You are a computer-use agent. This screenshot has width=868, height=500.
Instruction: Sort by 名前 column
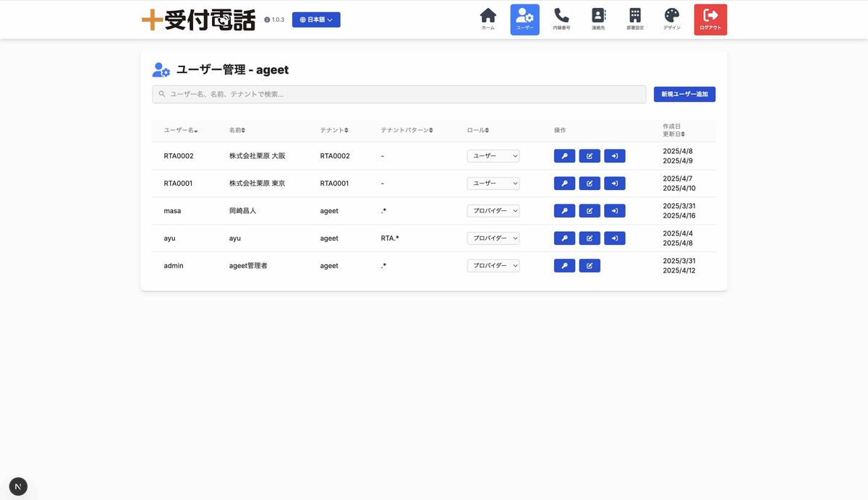pos(237,130)
